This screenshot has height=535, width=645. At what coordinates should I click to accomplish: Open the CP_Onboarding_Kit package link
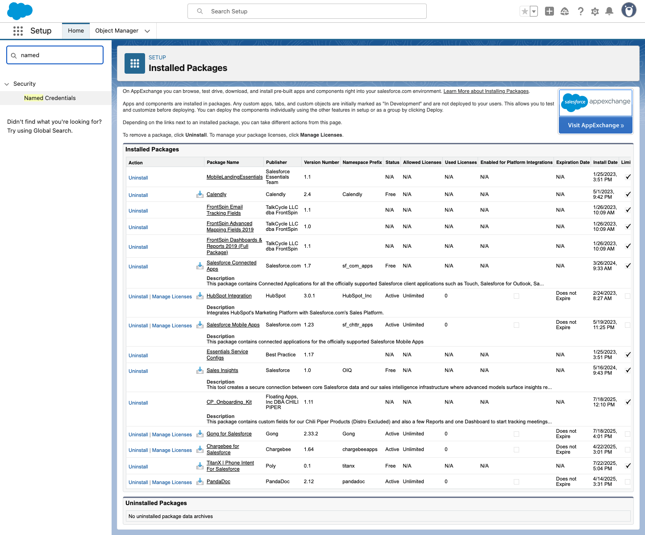pos(229,402)
